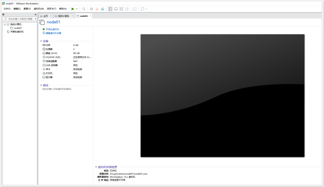Collapse the 描述 section
Screen dimensions: 324x187
[41, 85]
